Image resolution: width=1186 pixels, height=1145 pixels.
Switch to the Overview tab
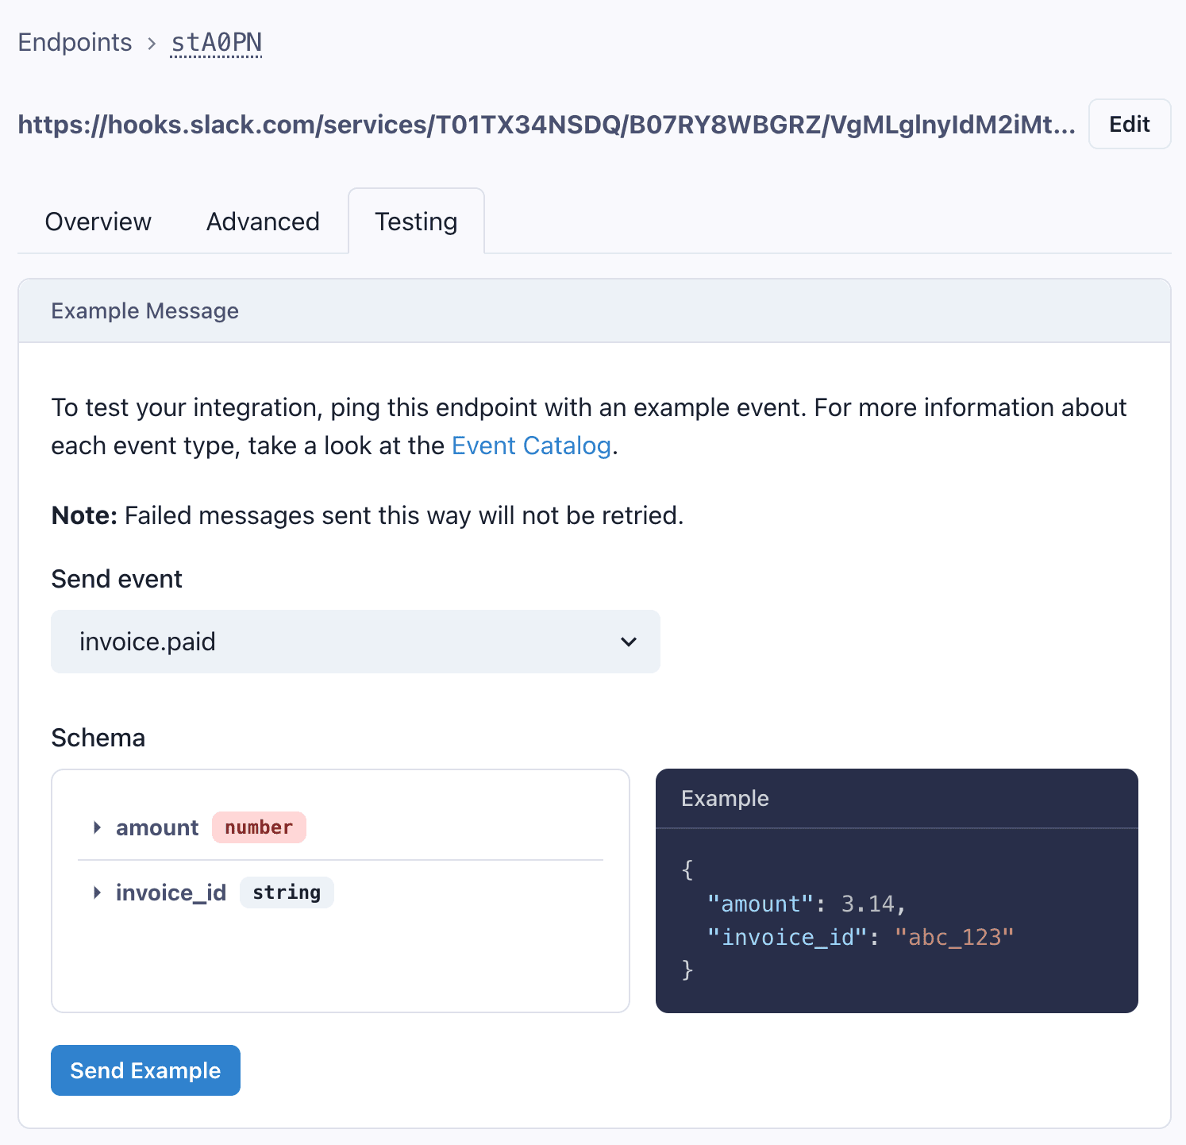(x=98, y=222)
